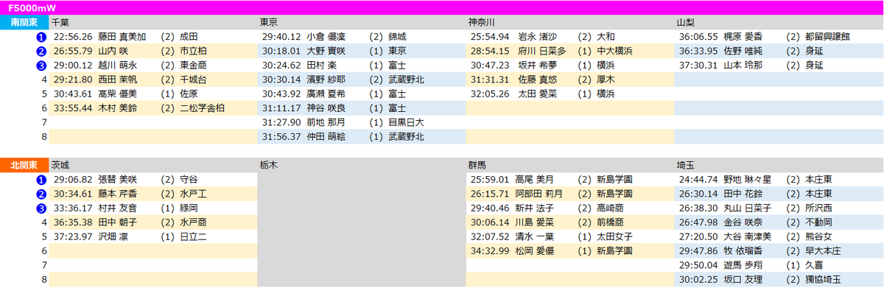This screenshot has width=884, height=288.
Task: Click rank 2 circle in 北関東 section
Action: [x=42, y=194]
